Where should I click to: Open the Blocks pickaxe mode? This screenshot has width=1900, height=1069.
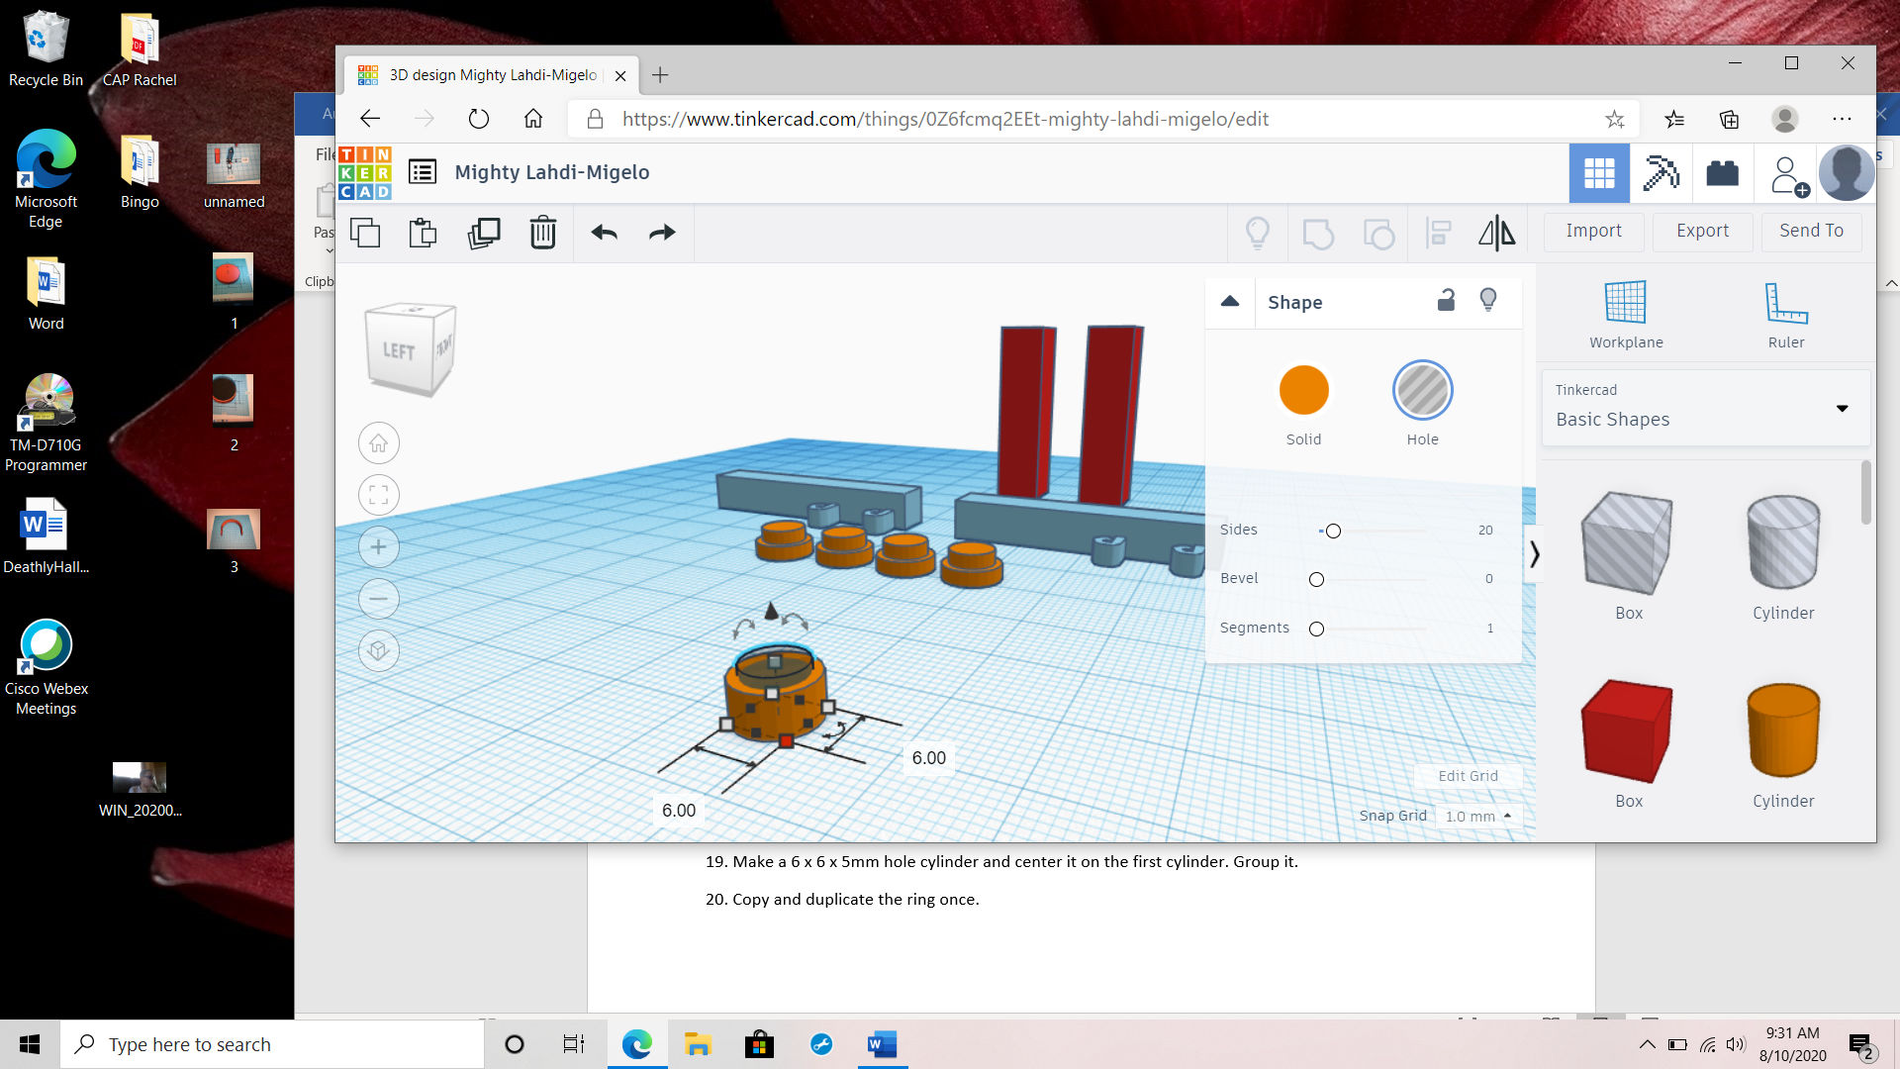click(1662, 173)
